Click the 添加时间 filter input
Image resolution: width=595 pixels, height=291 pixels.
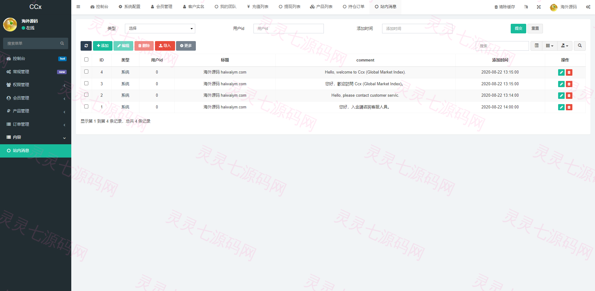(417, 28)
